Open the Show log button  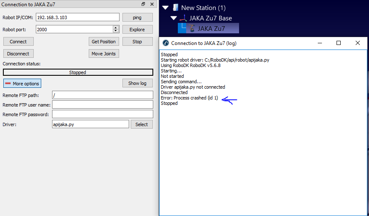pos(137,83)
